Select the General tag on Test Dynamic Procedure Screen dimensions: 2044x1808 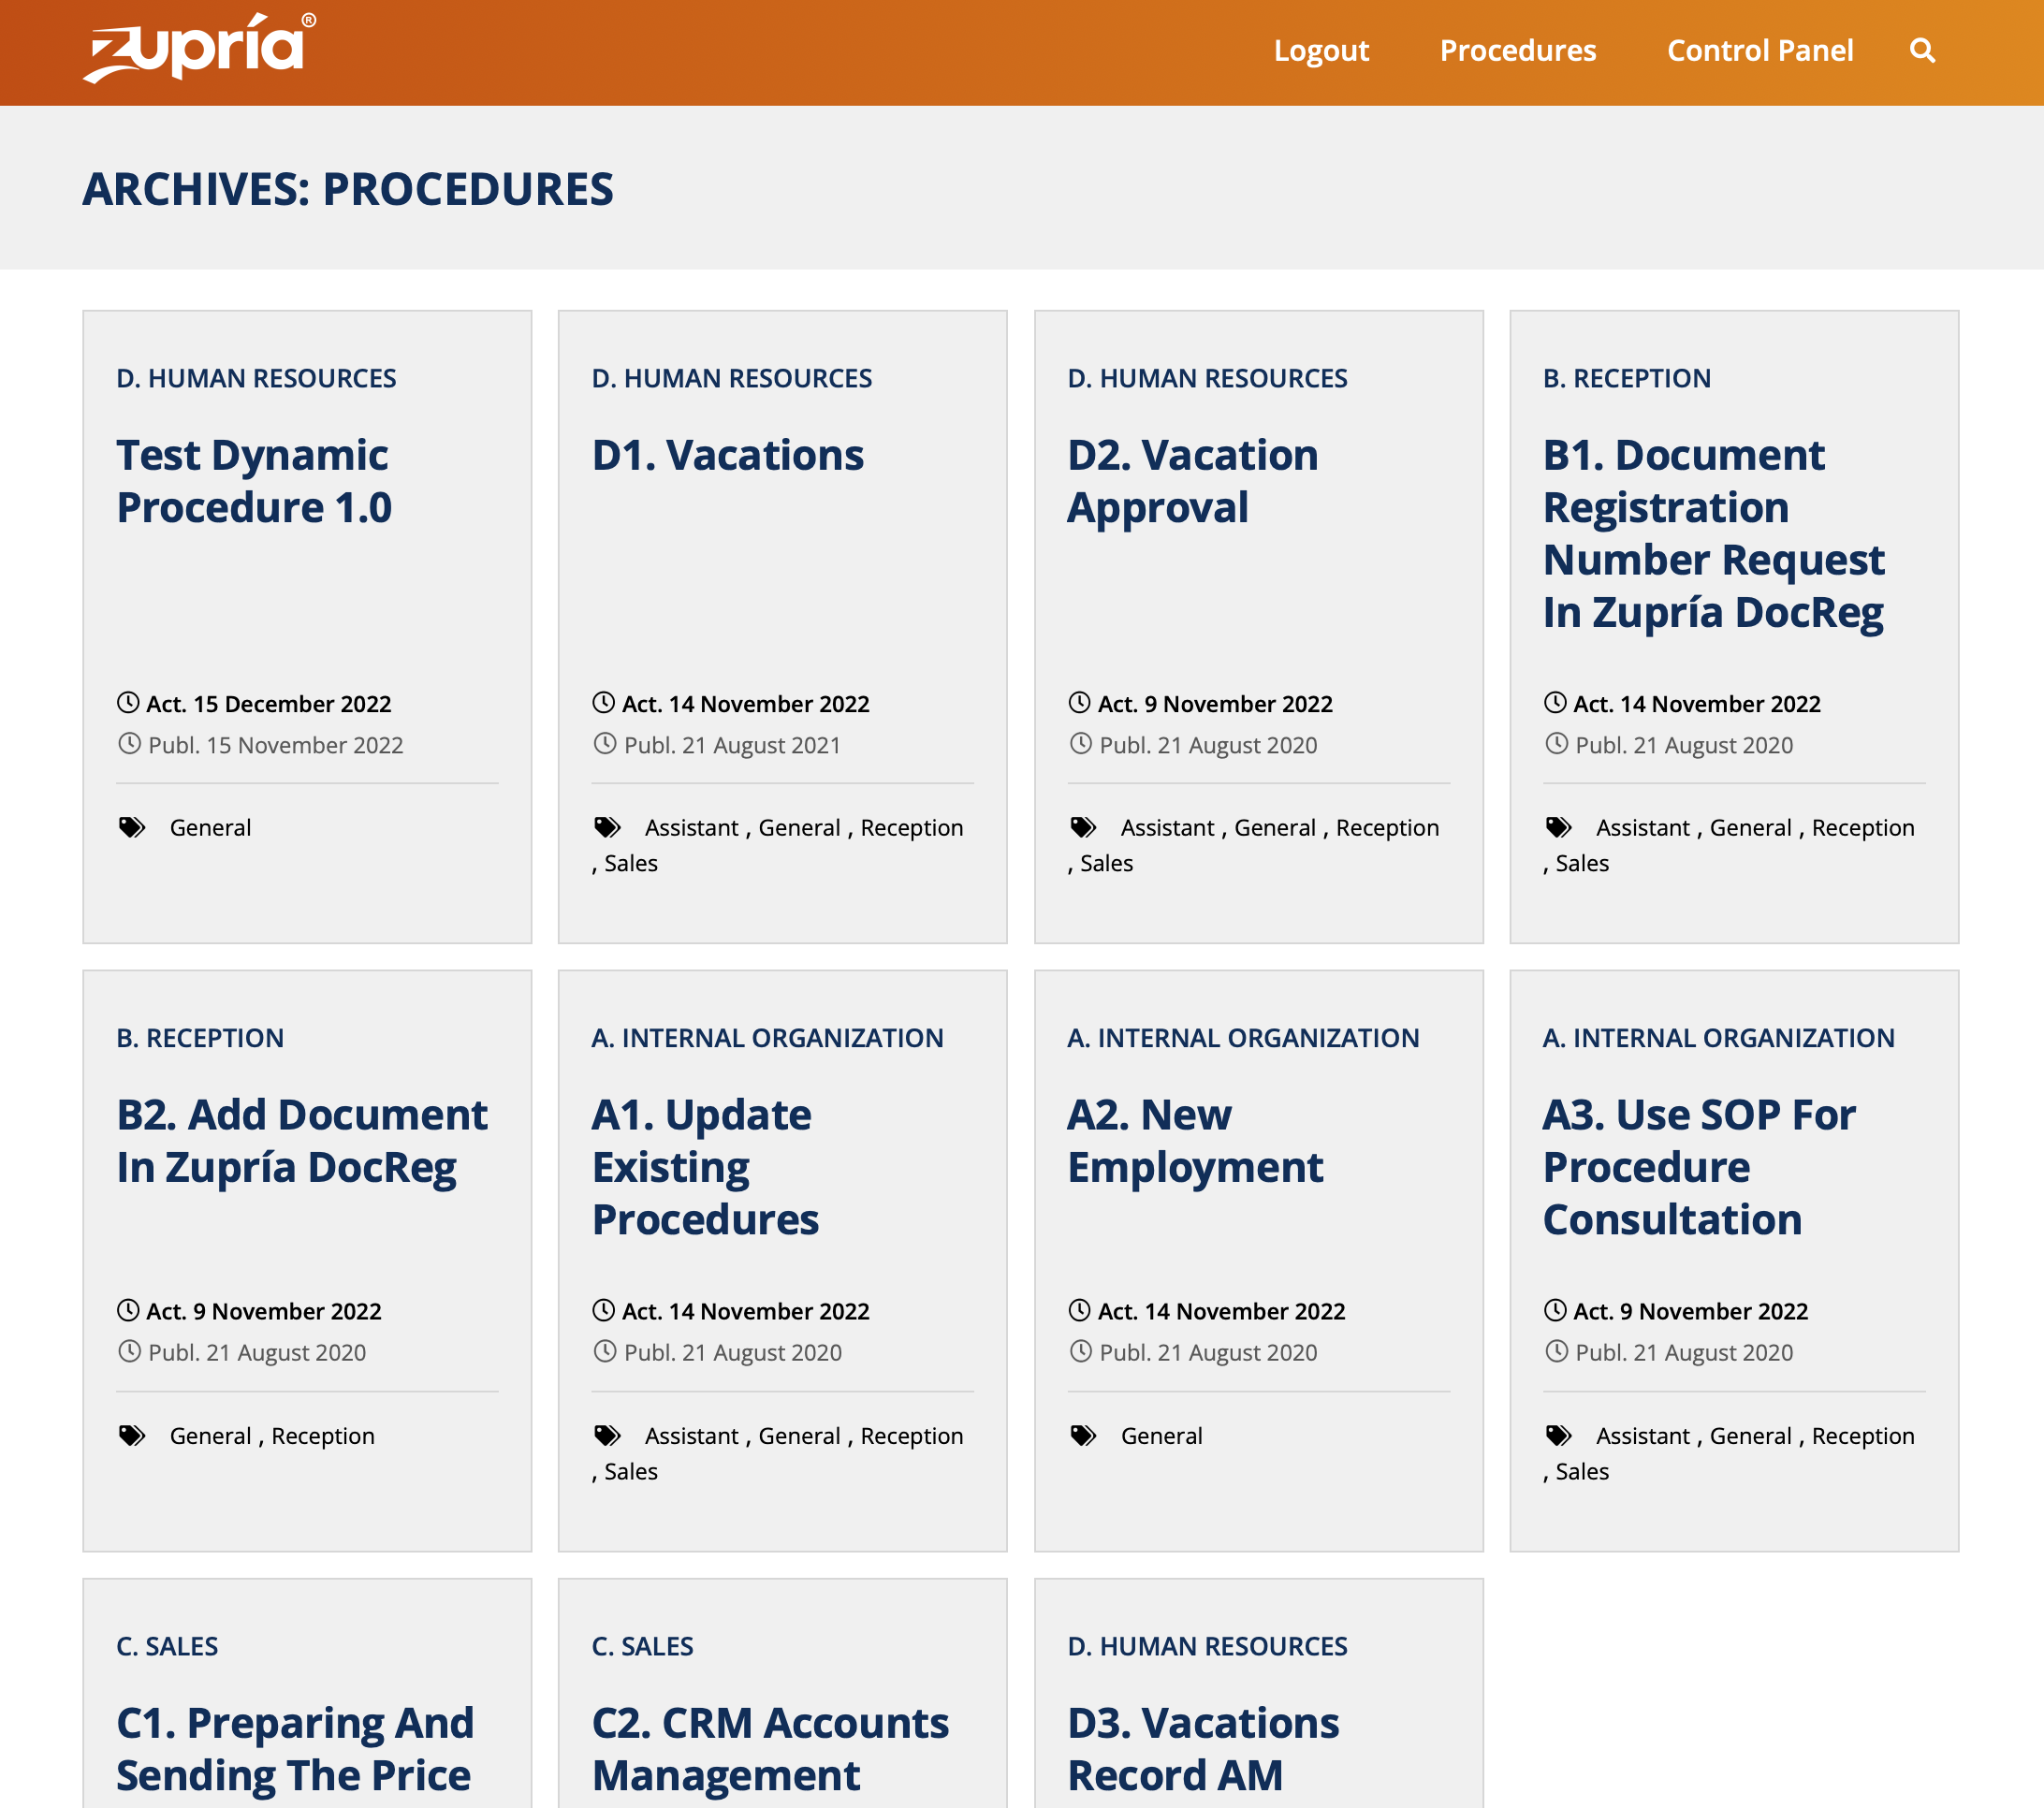pyautogui.click(x=210, y=827)
